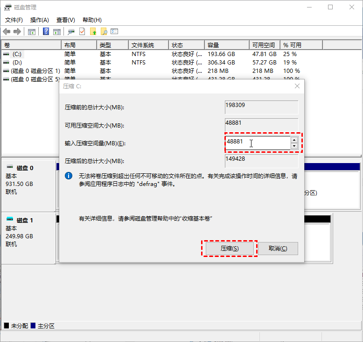Click the 25 % available cell
This screenshot has width=363, height=342.
290,54
